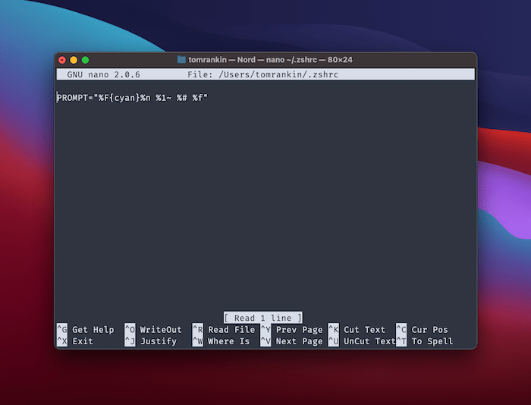Click the ^Y key hint
The height and width of the screenshot is (405, 531).
tap(265, 329)
